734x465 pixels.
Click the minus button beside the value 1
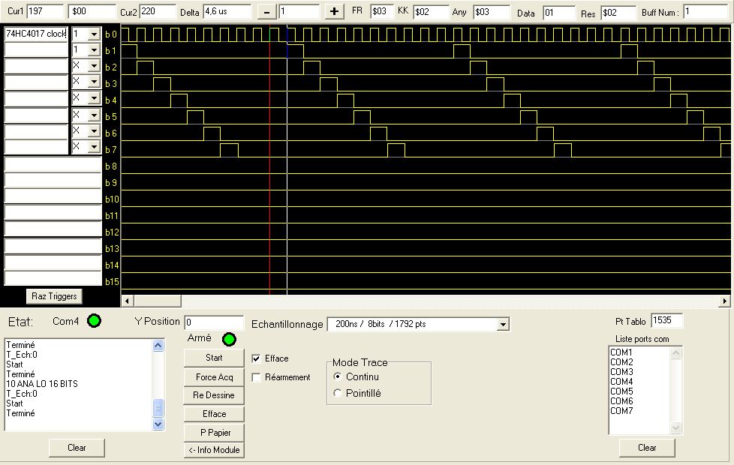[267, 12]
